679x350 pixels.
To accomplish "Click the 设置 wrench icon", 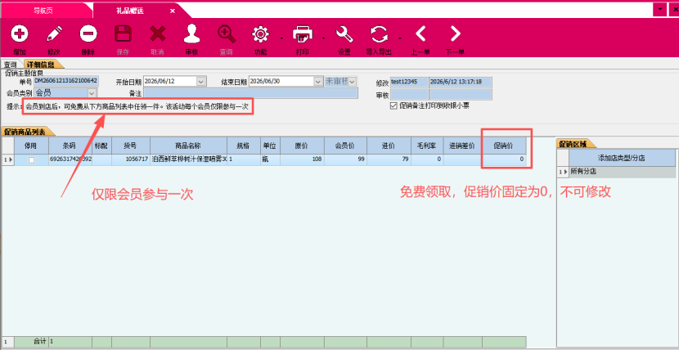I will (344, 34).
